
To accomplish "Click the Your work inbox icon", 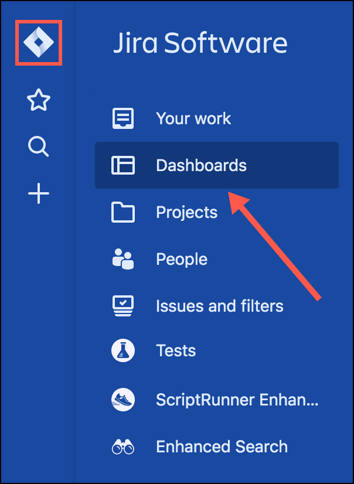I will pos(123,118).
